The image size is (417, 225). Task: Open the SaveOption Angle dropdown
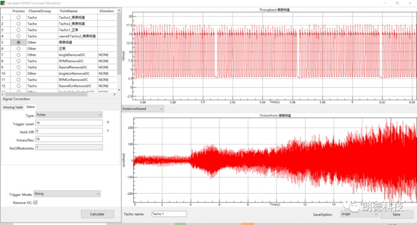coord(360,214)
